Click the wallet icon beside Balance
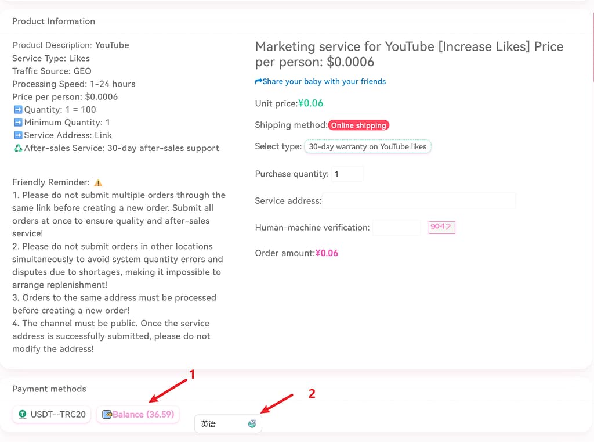This screenshot has width=594, height=442. 107,414
